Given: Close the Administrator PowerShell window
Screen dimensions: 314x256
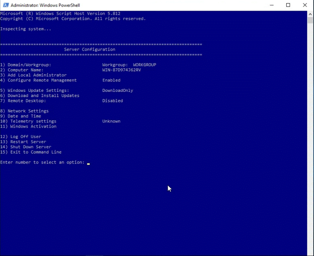Looking at the screenshot, I should 305,5.
